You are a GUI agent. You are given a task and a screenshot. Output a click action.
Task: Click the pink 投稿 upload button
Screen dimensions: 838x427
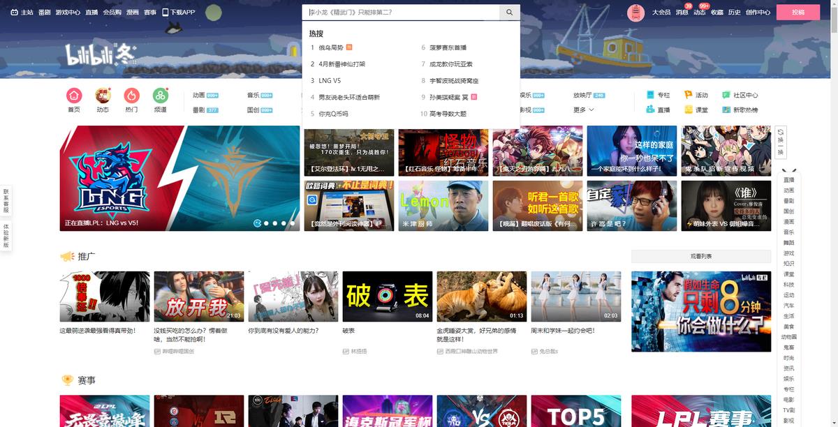[x=797, y=13]
